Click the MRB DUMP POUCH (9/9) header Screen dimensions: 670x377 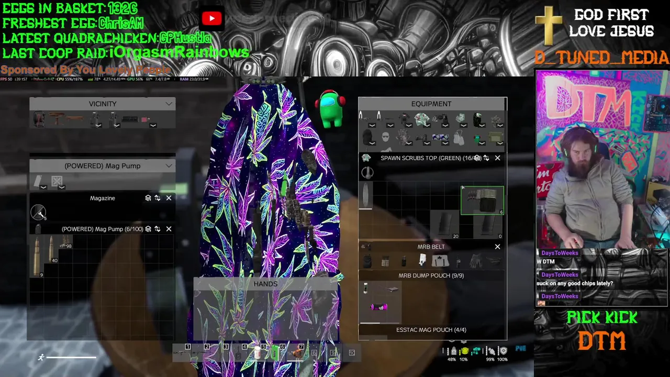tap(431, 275)
